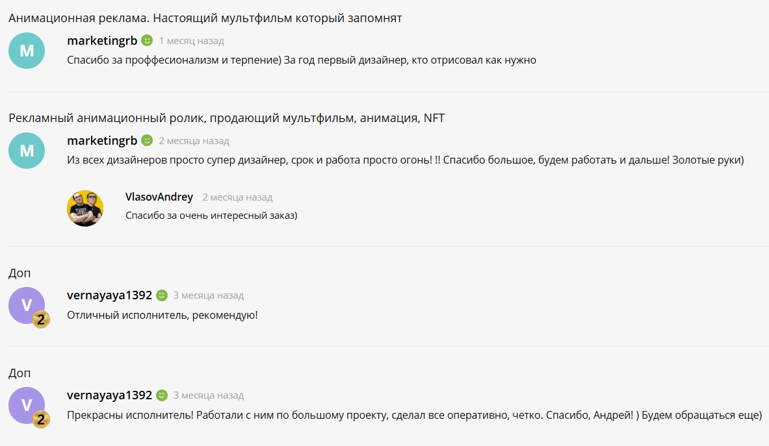This screenshot has height=446, width=769.
Task: Click green smiley next to '2 месяца назад' marketingrb
Action: [147, 140]
